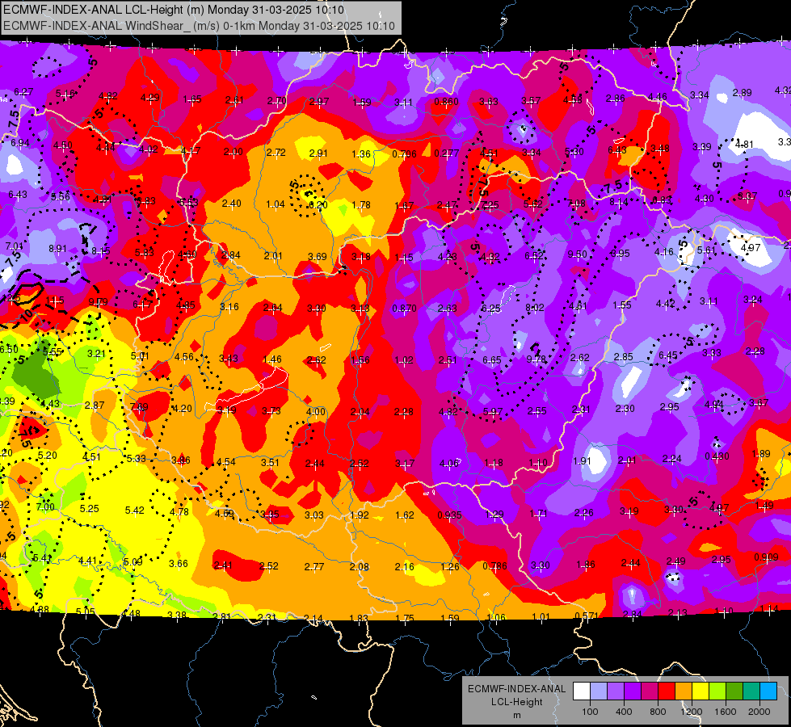Click the wind shear value '4.81'
This screenshot has width=791, height=727.
[x=745, y=145]
